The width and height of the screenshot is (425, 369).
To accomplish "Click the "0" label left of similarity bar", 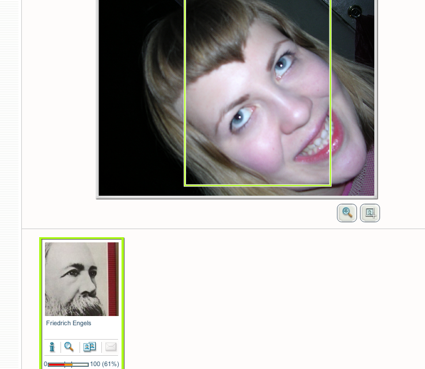I will [45, 364].
